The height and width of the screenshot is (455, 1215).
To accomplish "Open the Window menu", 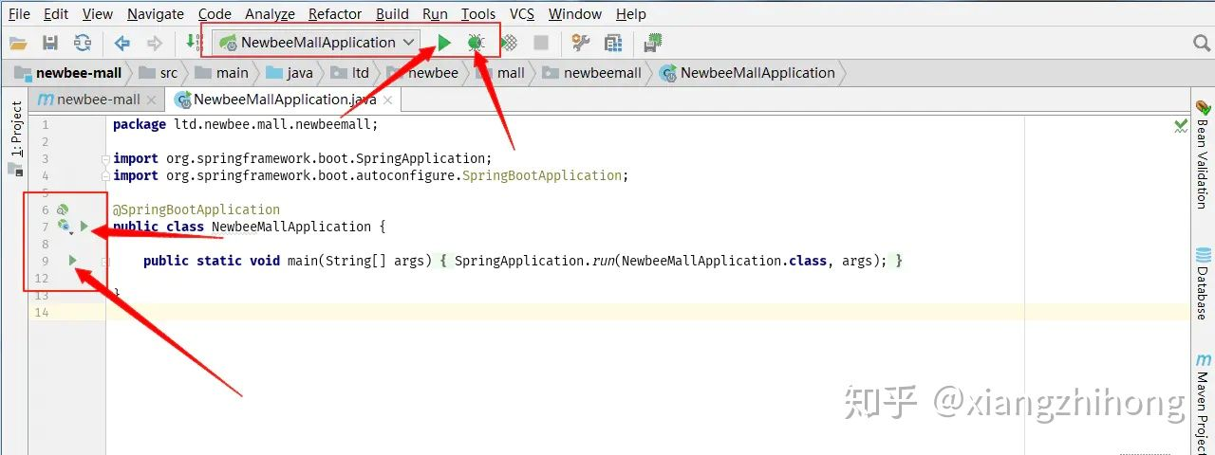I will (x=575, y=14).
